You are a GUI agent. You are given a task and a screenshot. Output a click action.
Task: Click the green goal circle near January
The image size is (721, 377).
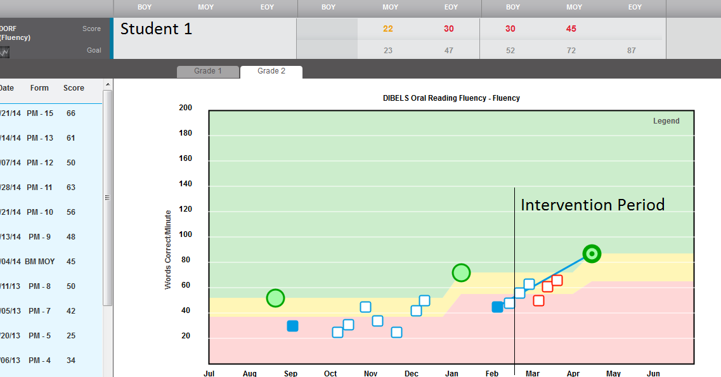(461, 273)
